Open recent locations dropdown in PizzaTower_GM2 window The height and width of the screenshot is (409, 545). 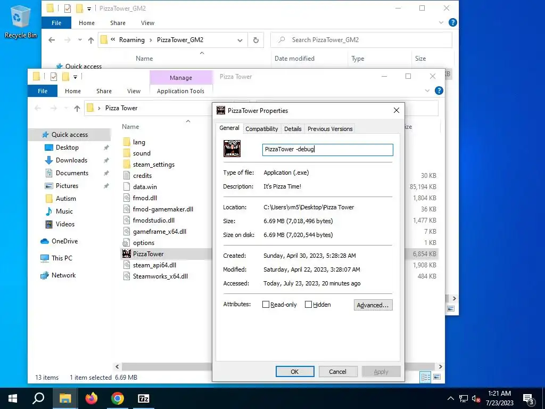[80, 40]
